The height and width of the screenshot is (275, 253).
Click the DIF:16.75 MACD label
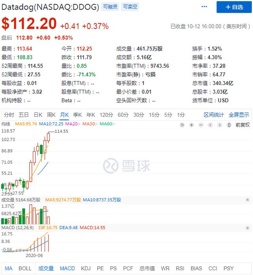click(48, 228)
